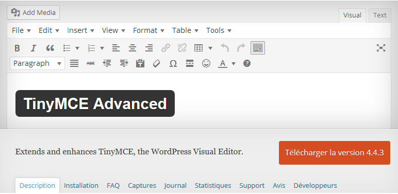Screen dimensions: 398x194
Task: Apply the text color A button
Action: pos(223,63)
